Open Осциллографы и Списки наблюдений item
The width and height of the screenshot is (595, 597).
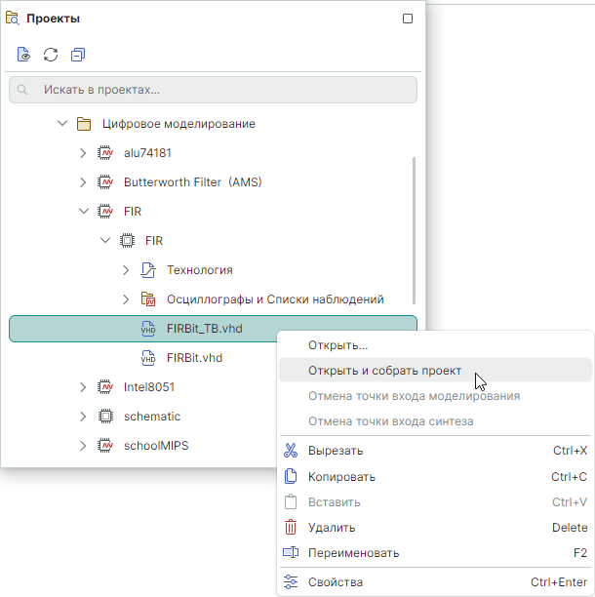275,299
